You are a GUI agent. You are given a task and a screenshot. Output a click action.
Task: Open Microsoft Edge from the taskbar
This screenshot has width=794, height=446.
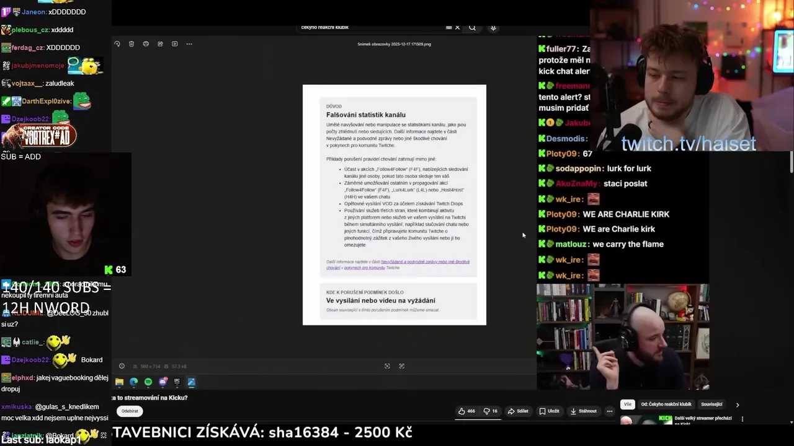[133, 382]
